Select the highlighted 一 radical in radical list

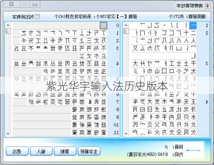(193, 26)
